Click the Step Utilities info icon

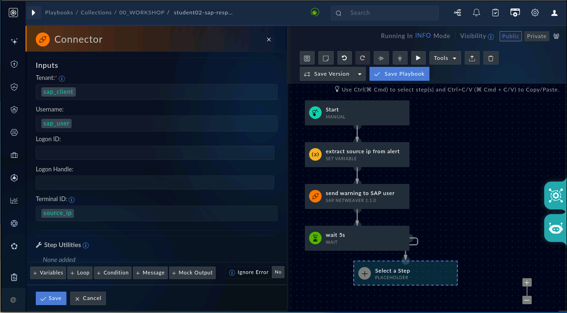pyautogui.click(x=86, y=245)
